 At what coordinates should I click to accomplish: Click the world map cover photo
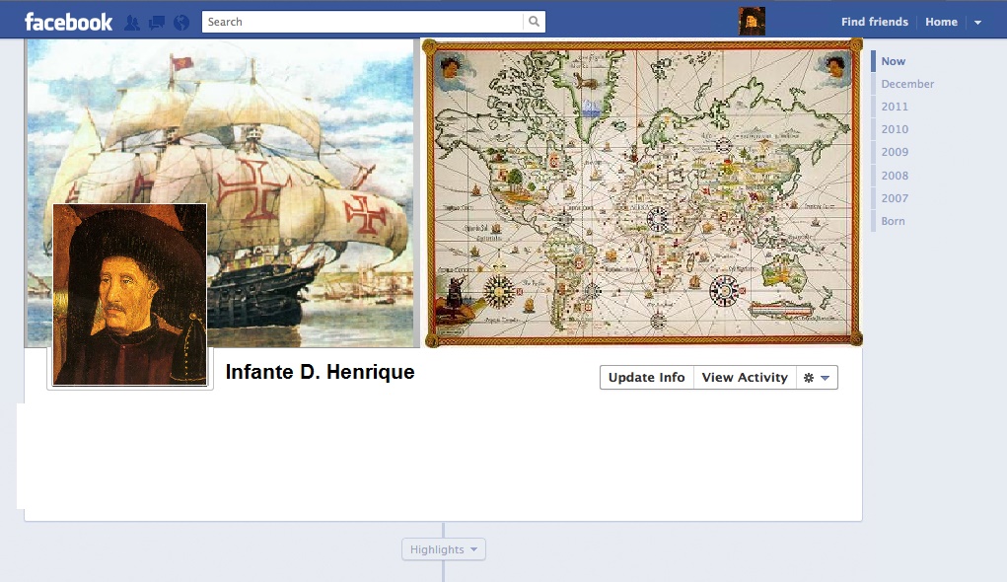pos(642,192)
